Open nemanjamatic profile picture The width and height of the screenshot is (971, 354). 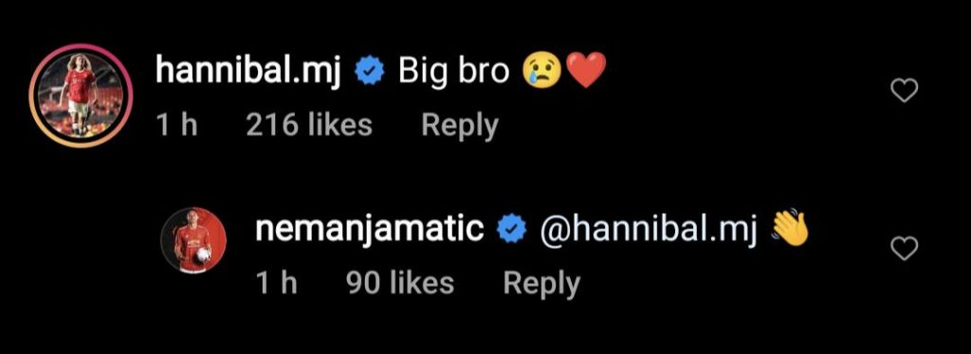coord(193,239)
